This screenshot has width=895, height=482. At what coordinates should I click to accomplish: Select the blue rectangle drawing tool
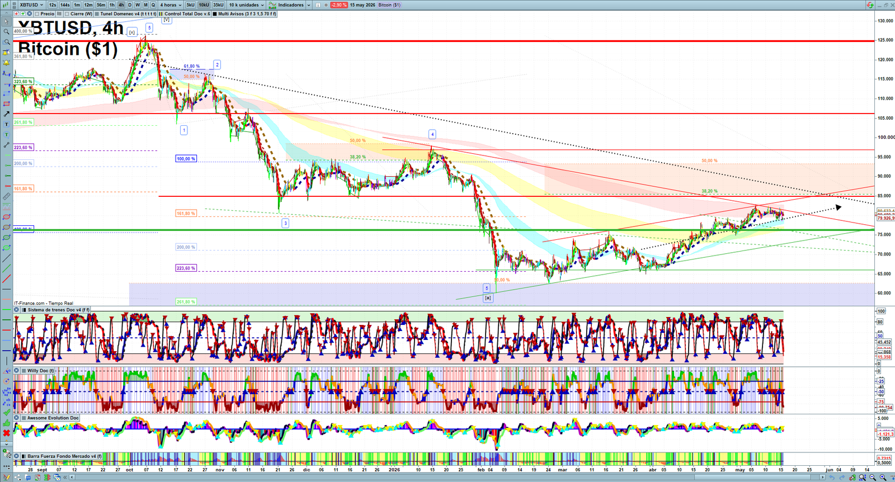point(6,93)
